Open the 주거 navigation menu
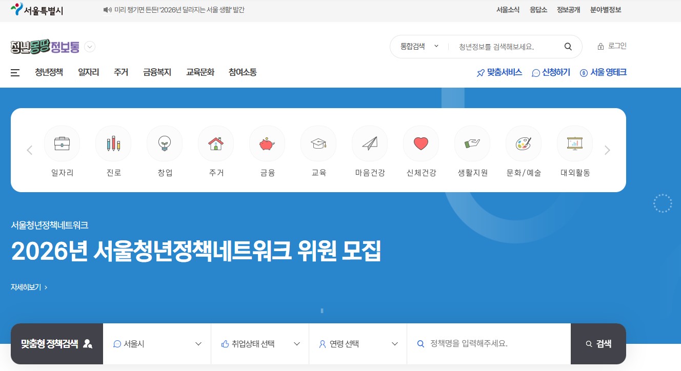This screenshot has height=371, width=681. 121,72
